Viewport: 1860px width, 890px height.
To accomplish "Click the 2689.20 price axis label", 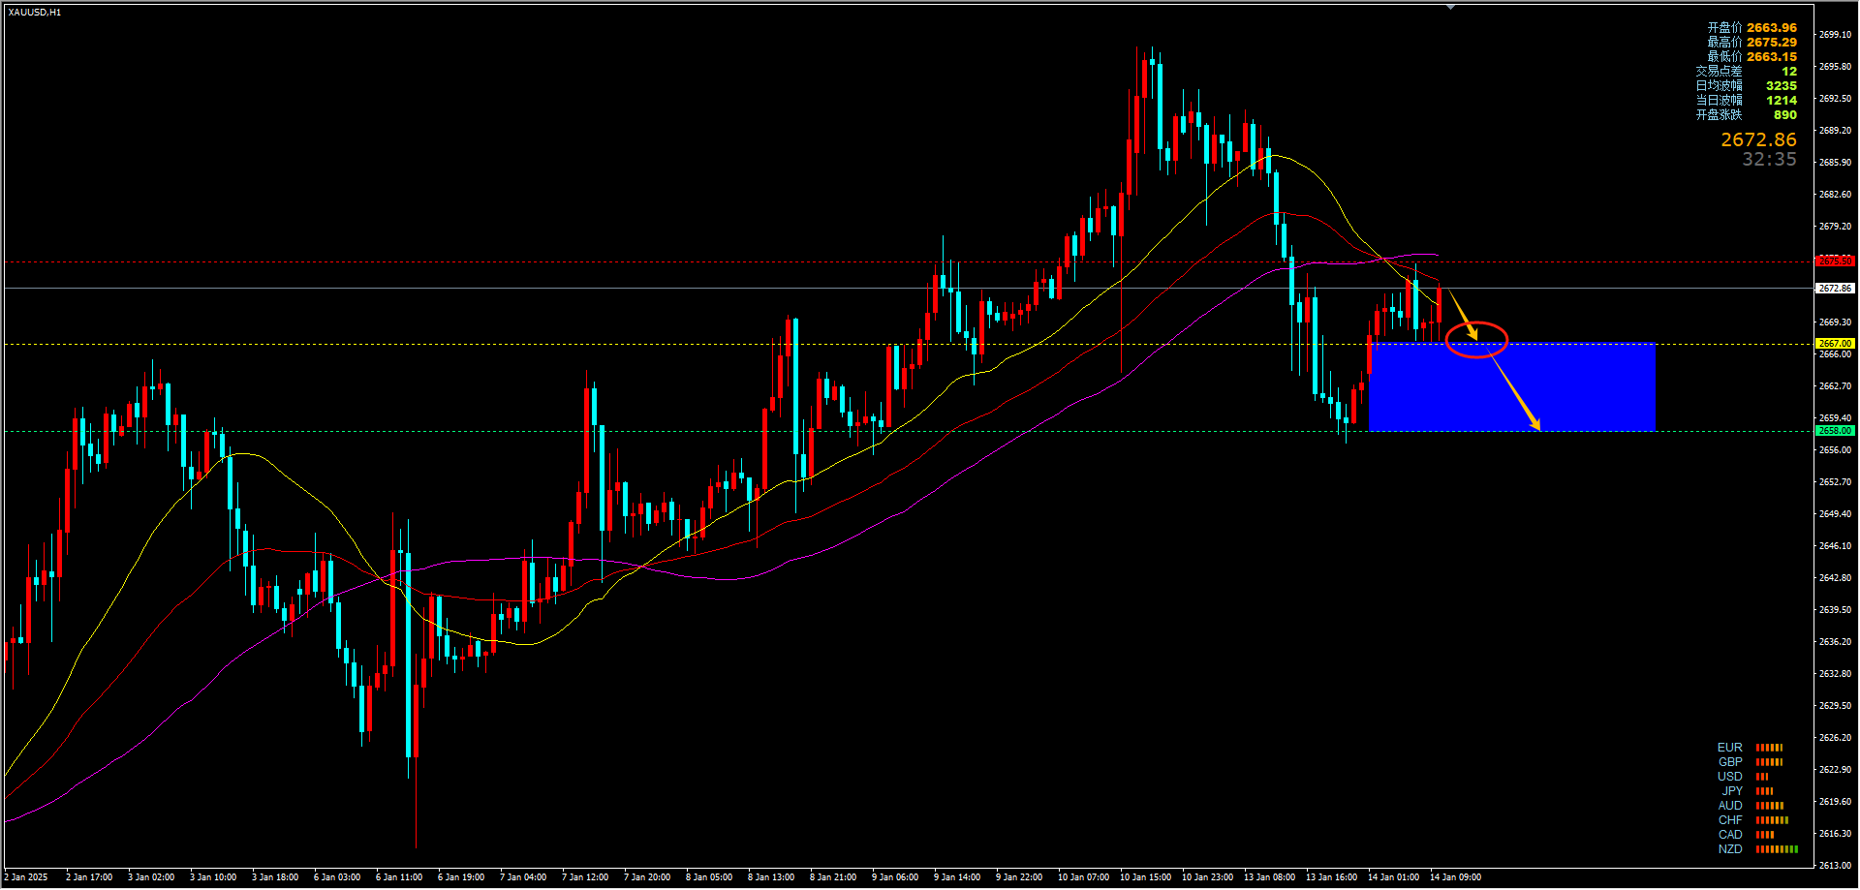I will click(1835, 131).
